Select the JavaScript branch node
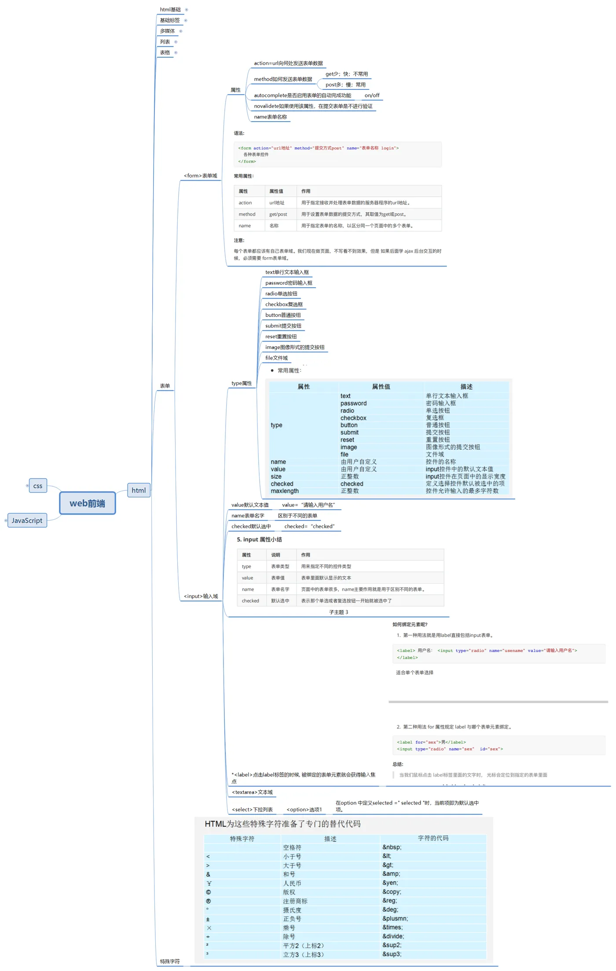Screen dimensions: 616x971 point(27,521)
